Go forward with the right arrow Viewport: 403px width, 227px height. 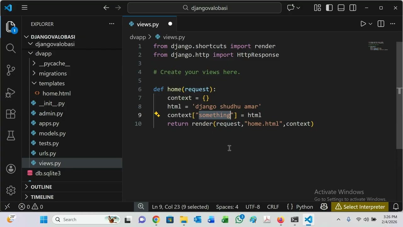[118, 8]
